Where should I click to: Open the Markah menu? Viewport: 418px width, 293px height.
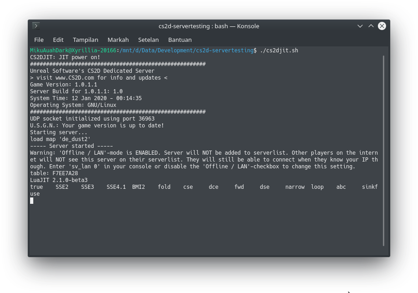(x=118, y=40)
